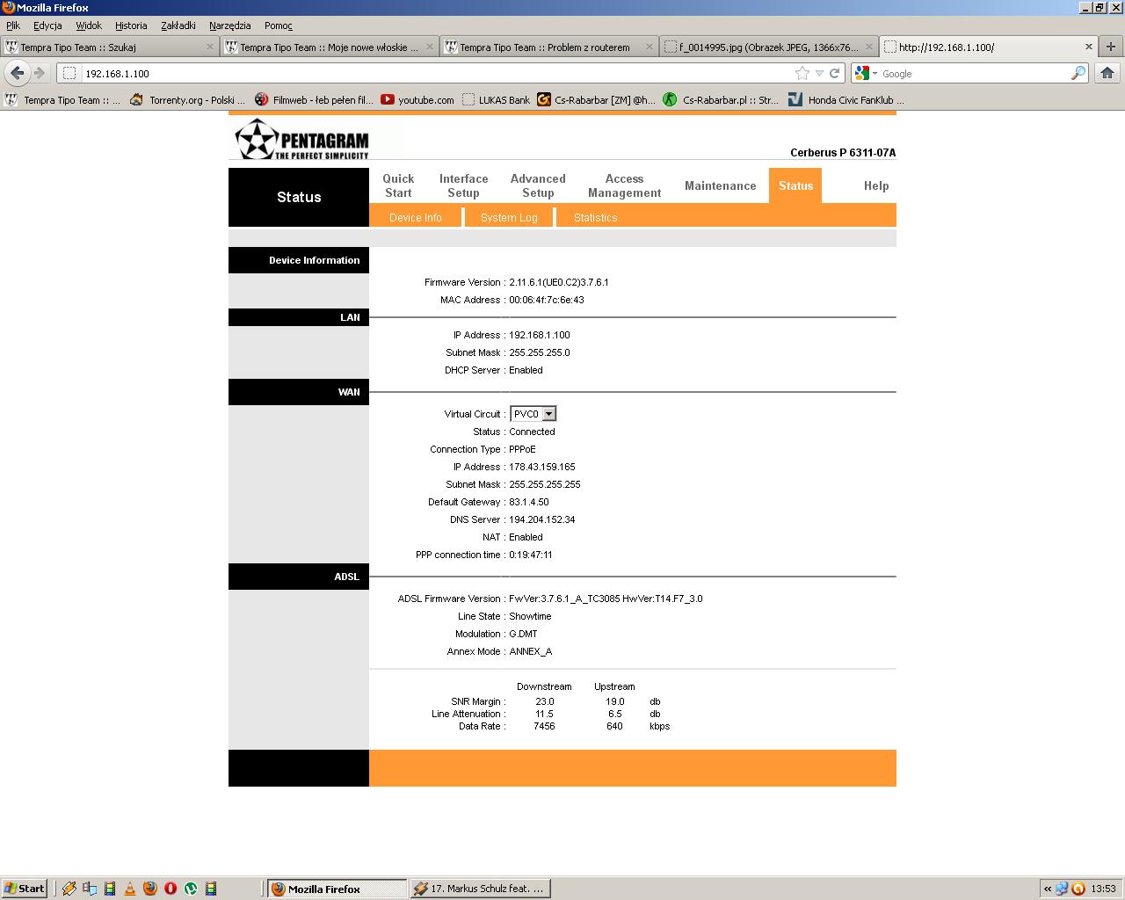Image resolution: width=1125 pixels, height=900 pixels.
Task: Open LUKAS Bank bookmark
Action: pyautogui.click(x=496, y=99)
